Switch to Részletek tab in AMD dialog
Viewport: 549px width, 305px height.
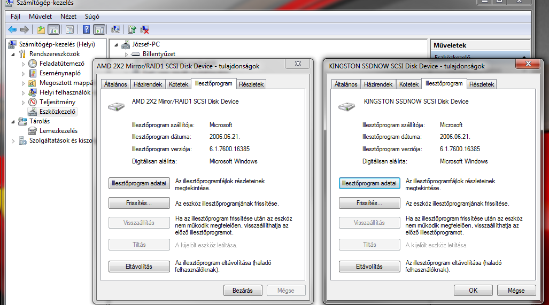251,84
